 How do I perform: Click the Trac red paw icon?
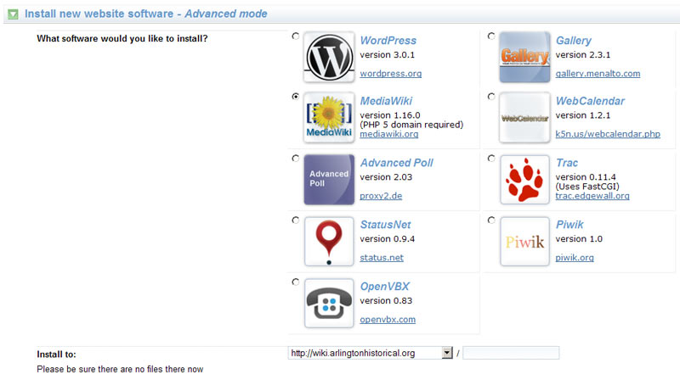[x=524, y=180]
